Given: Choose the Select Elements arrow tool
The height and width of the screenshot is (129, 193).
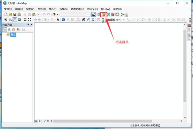Looking at the screenshot, I should pyautogui.click(x=57, y=20).
